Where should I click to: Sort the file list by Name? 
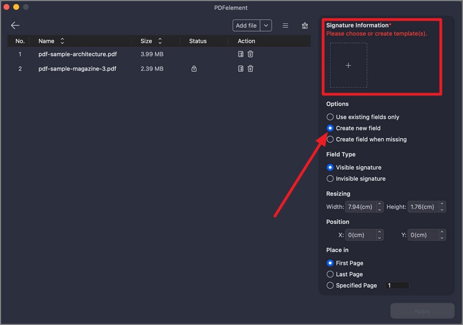pyautogui.click(x=62, y=41)
